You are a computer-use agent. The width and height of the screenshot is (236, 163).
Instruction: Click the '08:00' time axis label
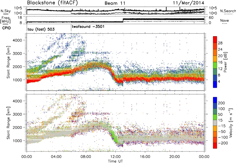pos(86,157)
